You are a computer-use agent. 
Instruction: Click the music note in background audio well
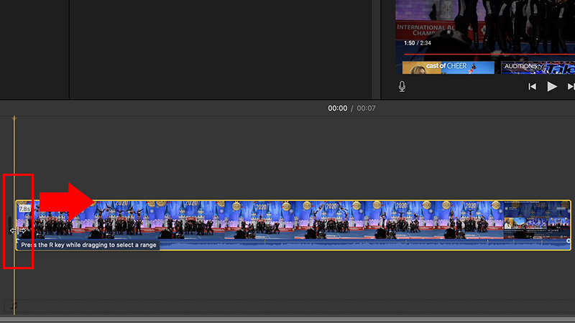click(14, 306)
